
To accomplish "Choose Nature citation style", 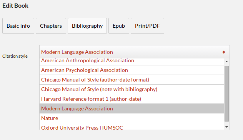I will (x=131, y=118).
